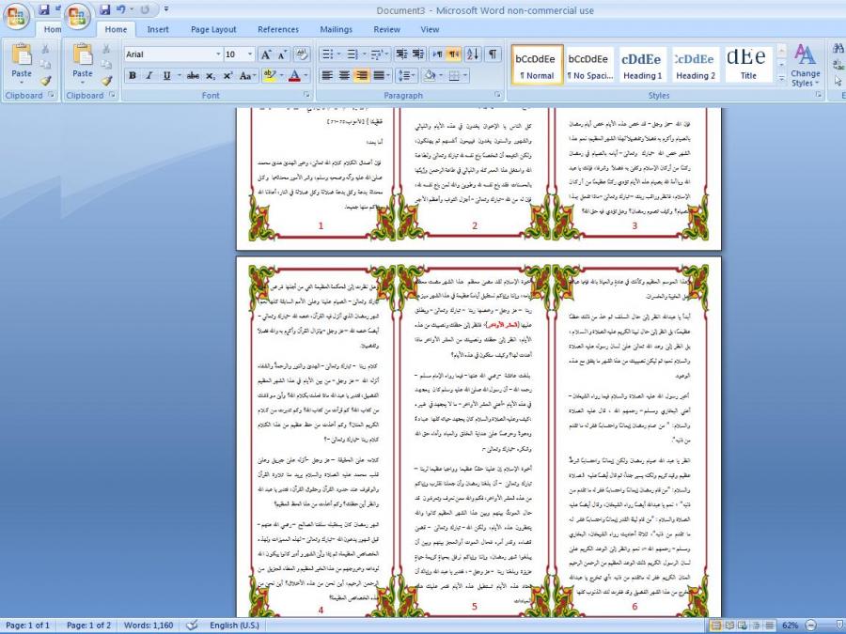
Task: Click the Office Button orb
Action: pyautogui.click(x=79, y=16)
